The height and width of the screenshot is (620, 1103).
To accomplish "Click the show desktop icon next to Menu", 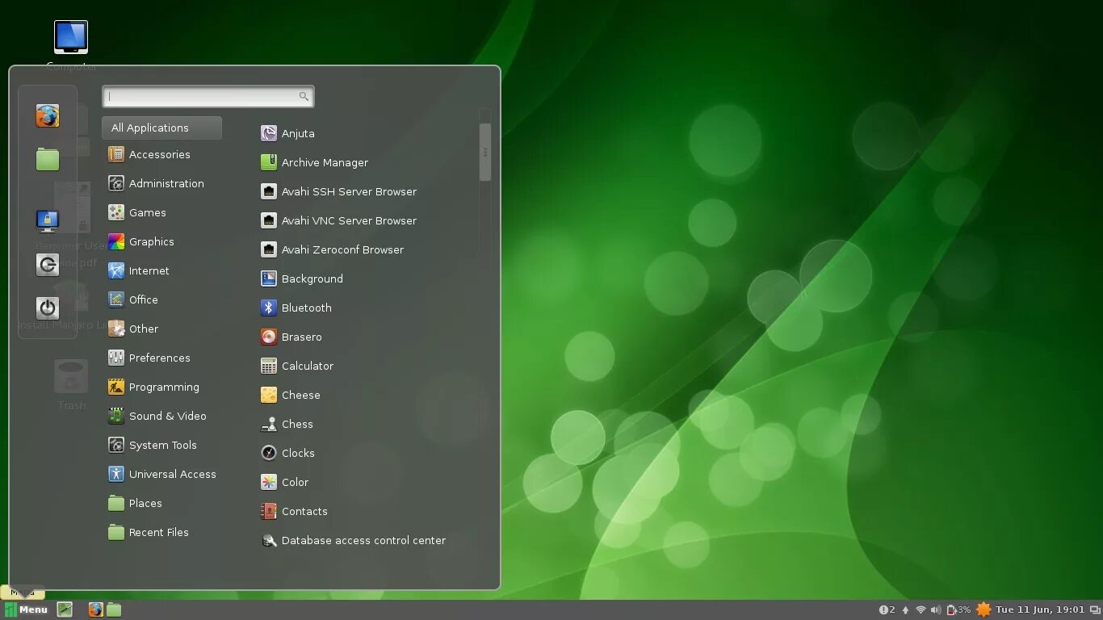I will [65, 610].
